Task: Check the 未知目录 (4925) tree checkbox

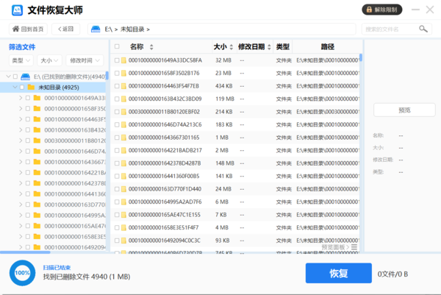Action: pyautogui.click(x=21, y=87)
